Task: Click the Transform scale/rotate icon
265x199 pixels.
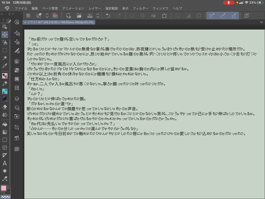Action: coord(164,16)
